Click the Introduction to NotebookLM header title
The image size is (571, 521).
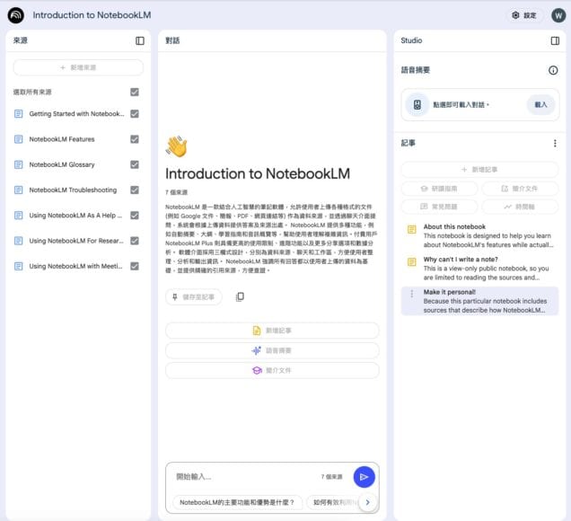92,15
